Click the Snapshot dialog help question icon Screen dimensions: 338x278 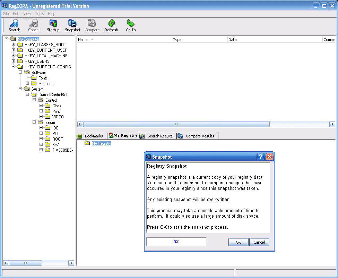click(x=260, y=157)
